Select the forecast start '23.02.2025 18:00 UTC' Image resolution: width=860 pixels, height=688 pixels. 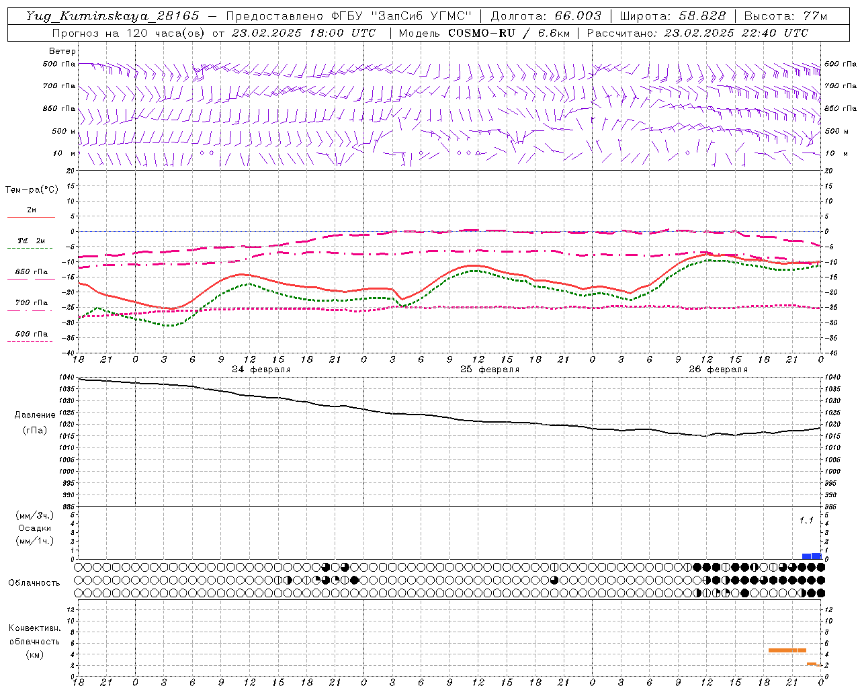(303, 33)
